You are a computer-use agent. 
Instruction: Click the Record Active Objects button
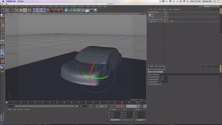[117, 106]
